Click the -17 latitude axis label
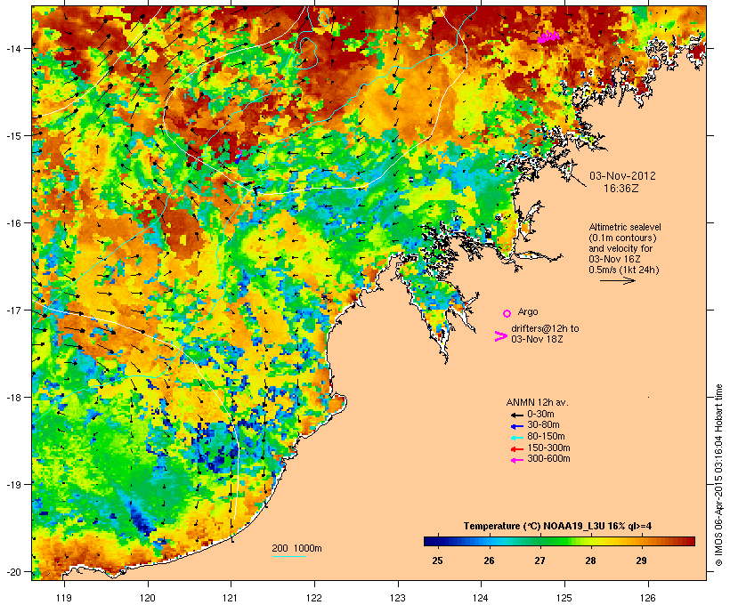Screen dimensions: 730x605 click(13, 310)
